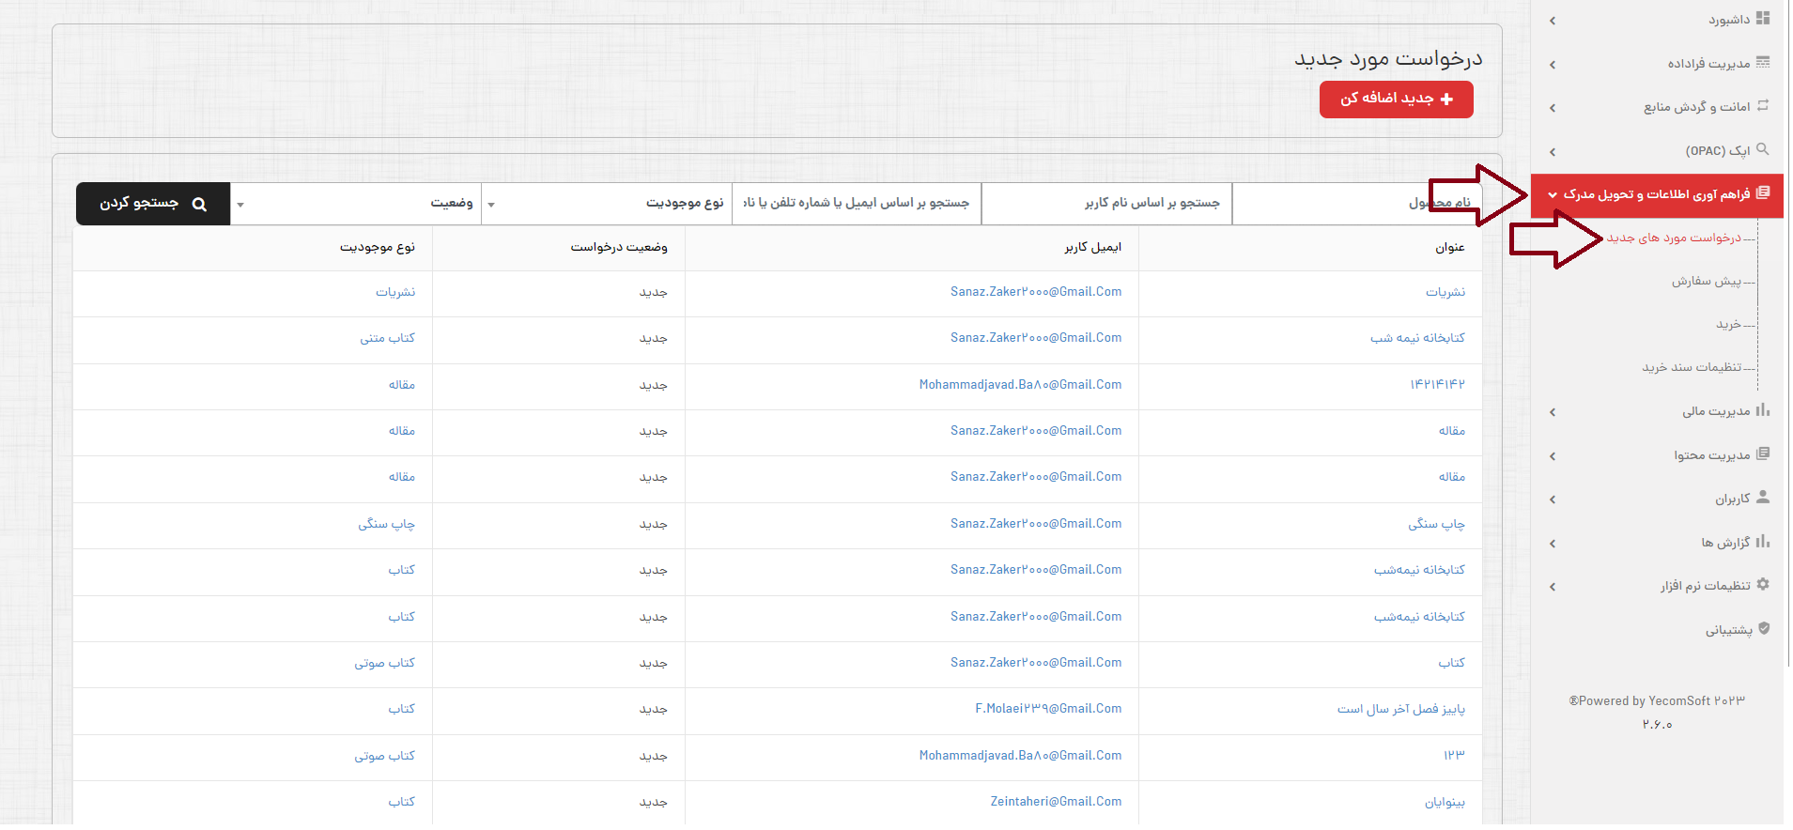
Task: Click the software settings gear icon
Action: 1762,584
